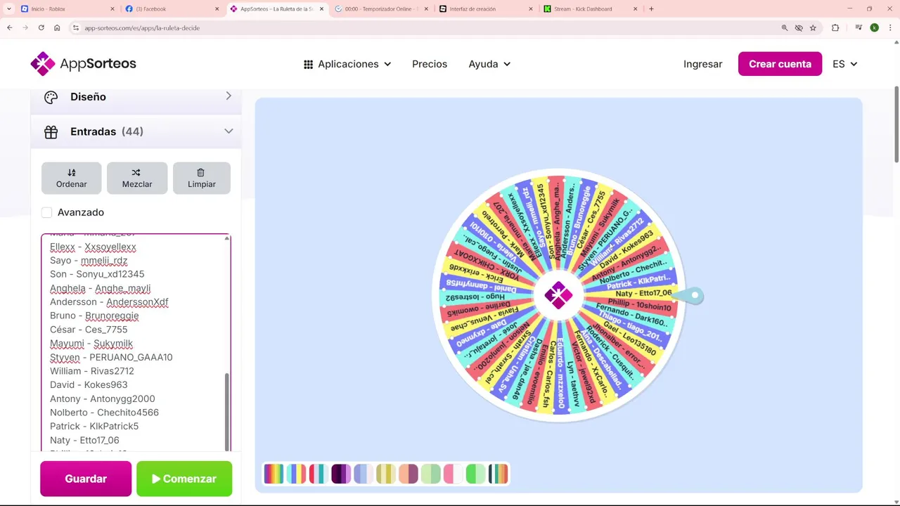Open the media control icon
The height and width of the screenshot is (506, 900).
tap(859, 28)
